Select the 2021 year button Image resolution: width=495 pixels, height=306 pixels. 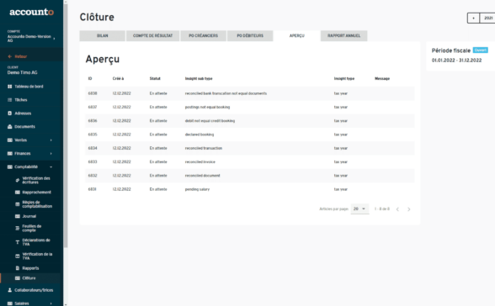tap(487, 18)
